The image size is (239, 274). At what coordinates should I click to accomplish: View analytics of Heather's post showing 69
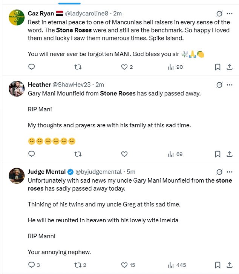pyautogui.click(x=175, y=154)
